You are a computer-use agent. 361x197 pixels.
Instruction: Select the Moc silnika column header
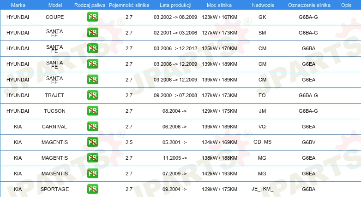point(219,5)
